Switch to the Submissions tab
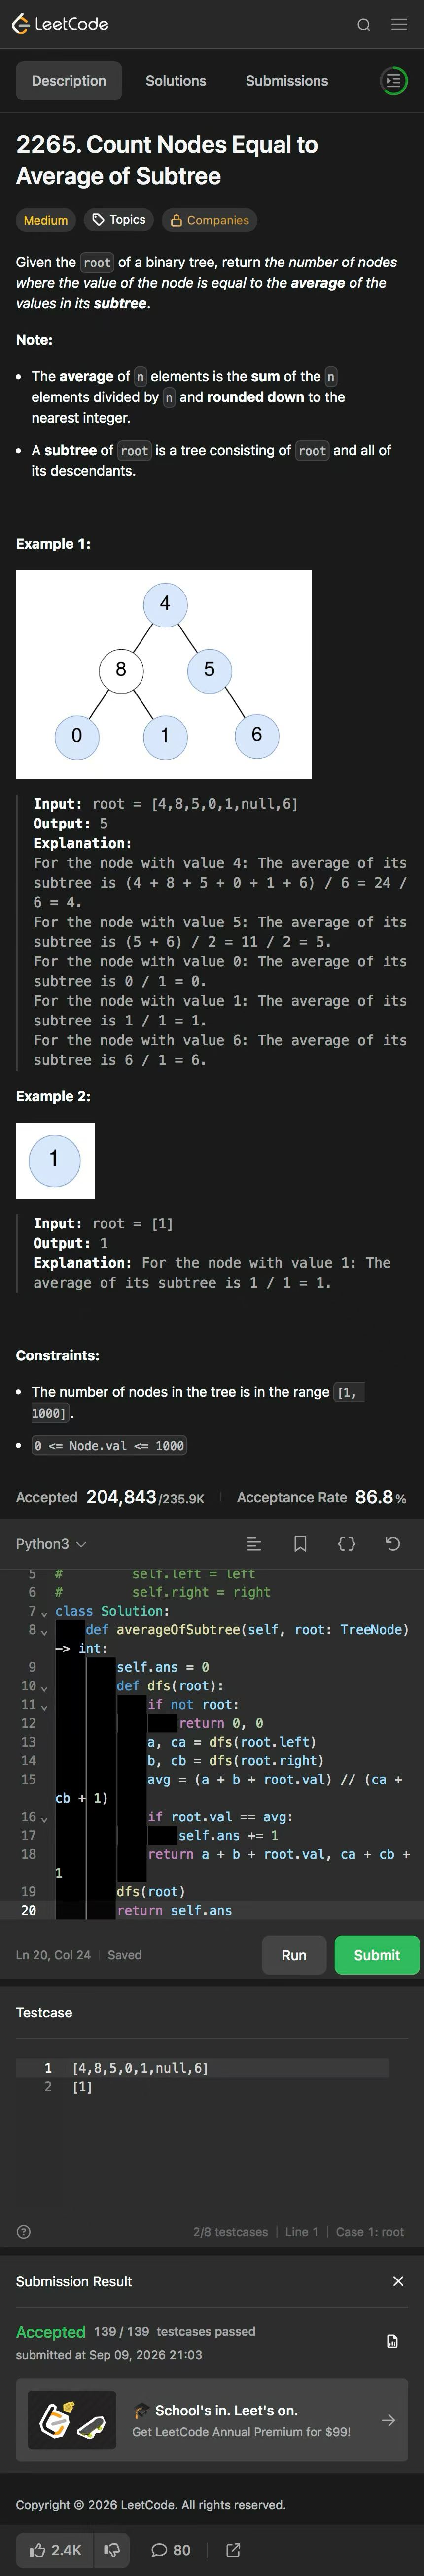 point(287,81)
